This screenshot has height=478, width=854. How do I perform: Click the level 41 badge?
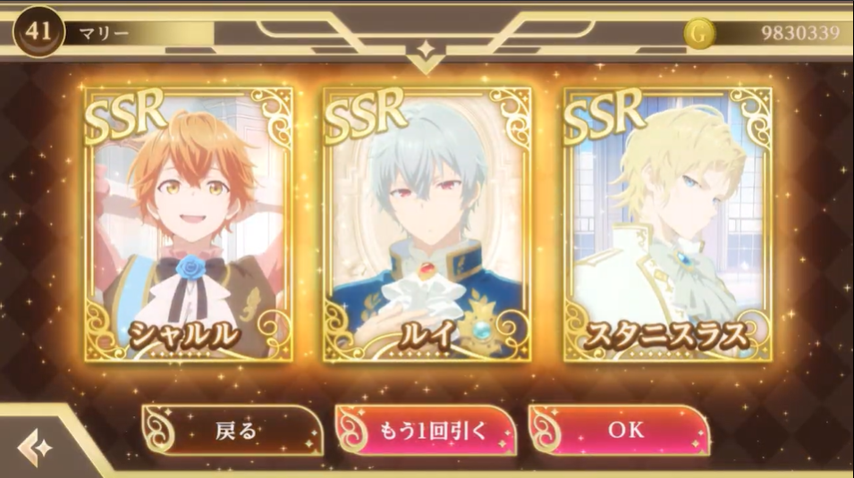[x=38, y=31]
